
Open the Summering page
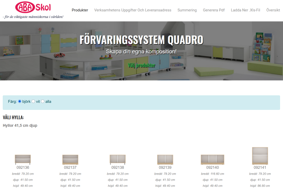pos(187,10)
